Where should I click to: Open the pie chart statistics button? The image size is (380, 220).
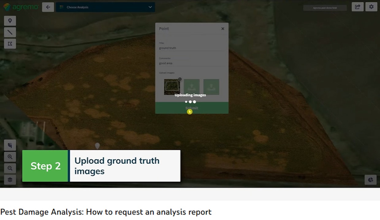pos(370,180)
